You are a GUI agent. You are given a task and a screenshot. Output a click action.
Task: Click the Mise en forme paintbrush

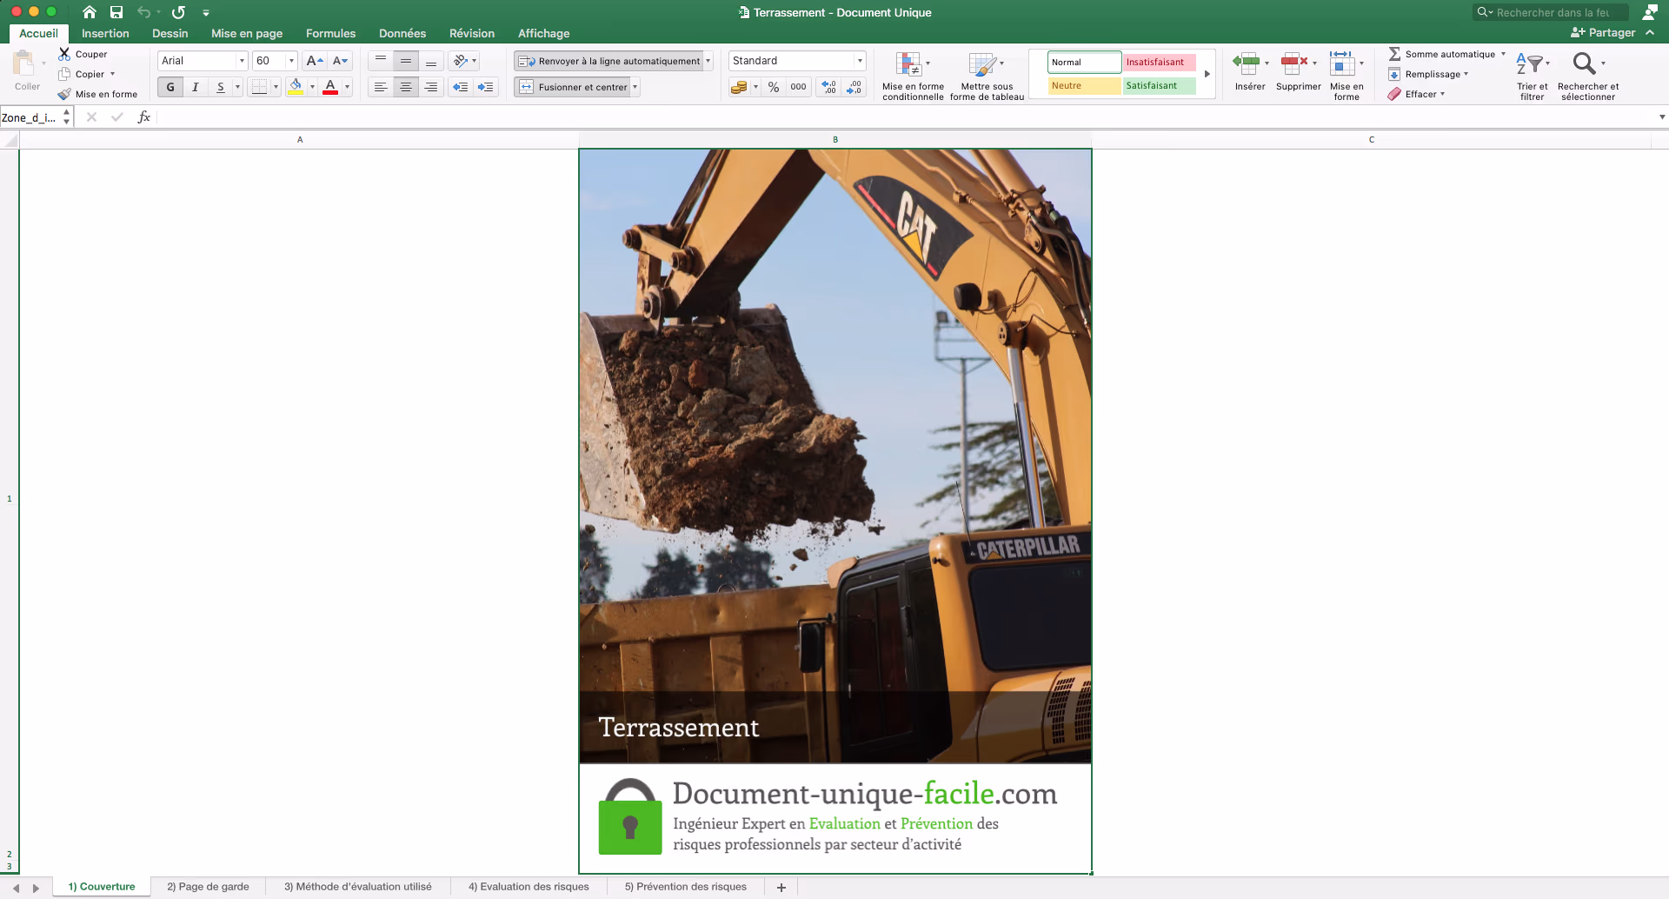coord(64,94)
